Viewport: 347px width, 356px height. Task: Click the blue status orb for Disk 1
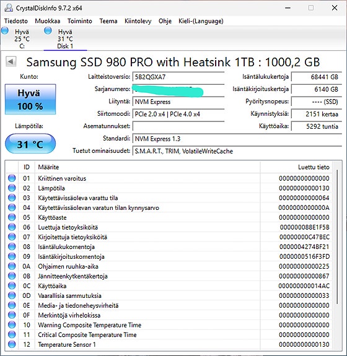pos(48,31)
